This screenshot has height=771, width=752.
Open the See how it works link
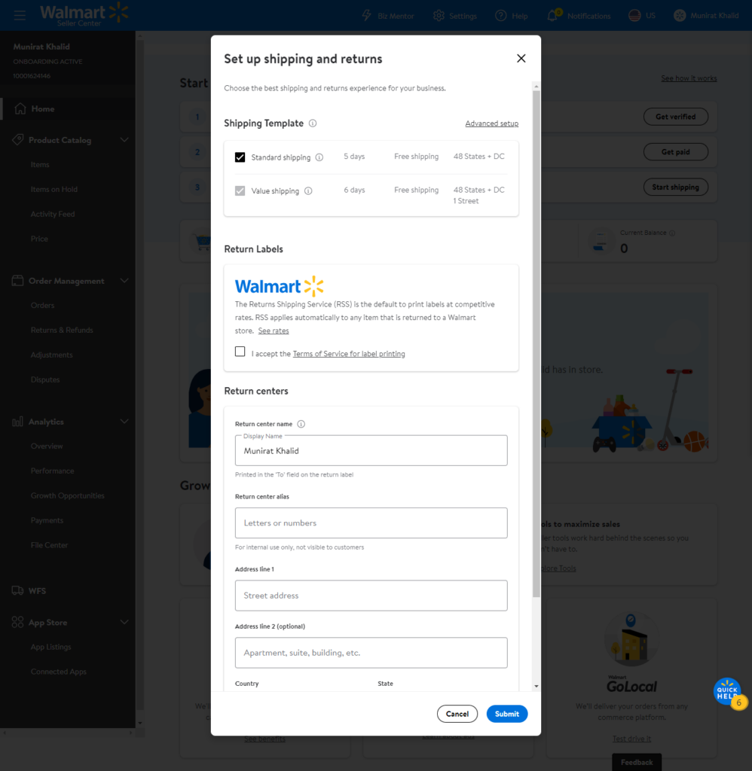pos(689,78)
